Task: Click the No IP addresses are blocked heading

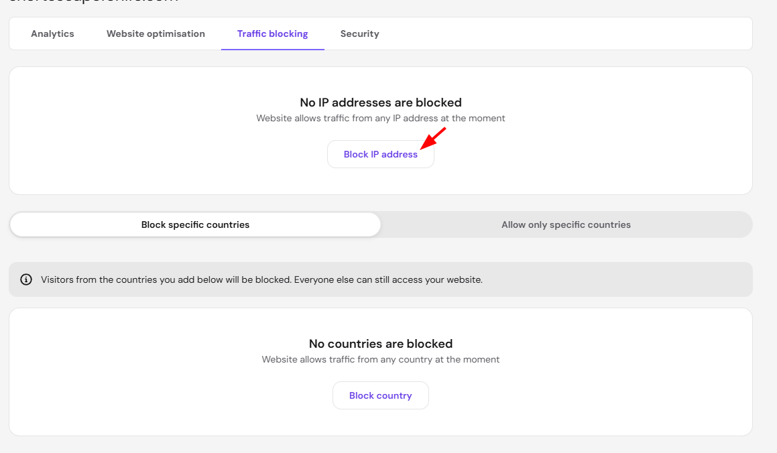Action: click(381, 103)
